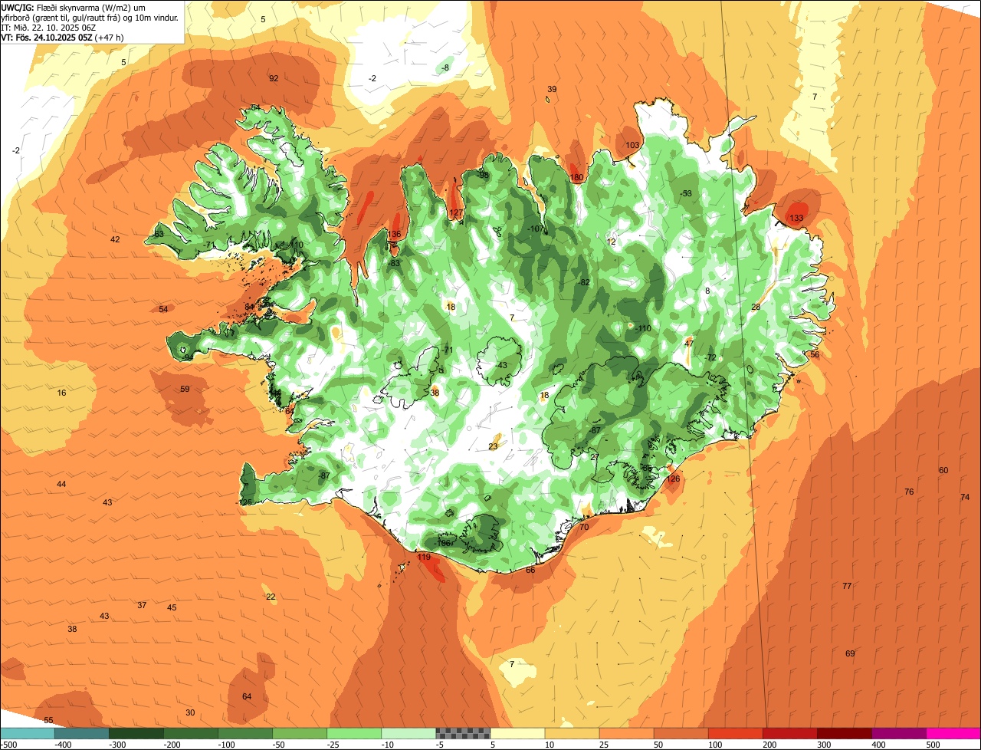This screenshot has height=750, width=981.
Task: Select the 47 value label
Action: [689, 344]
